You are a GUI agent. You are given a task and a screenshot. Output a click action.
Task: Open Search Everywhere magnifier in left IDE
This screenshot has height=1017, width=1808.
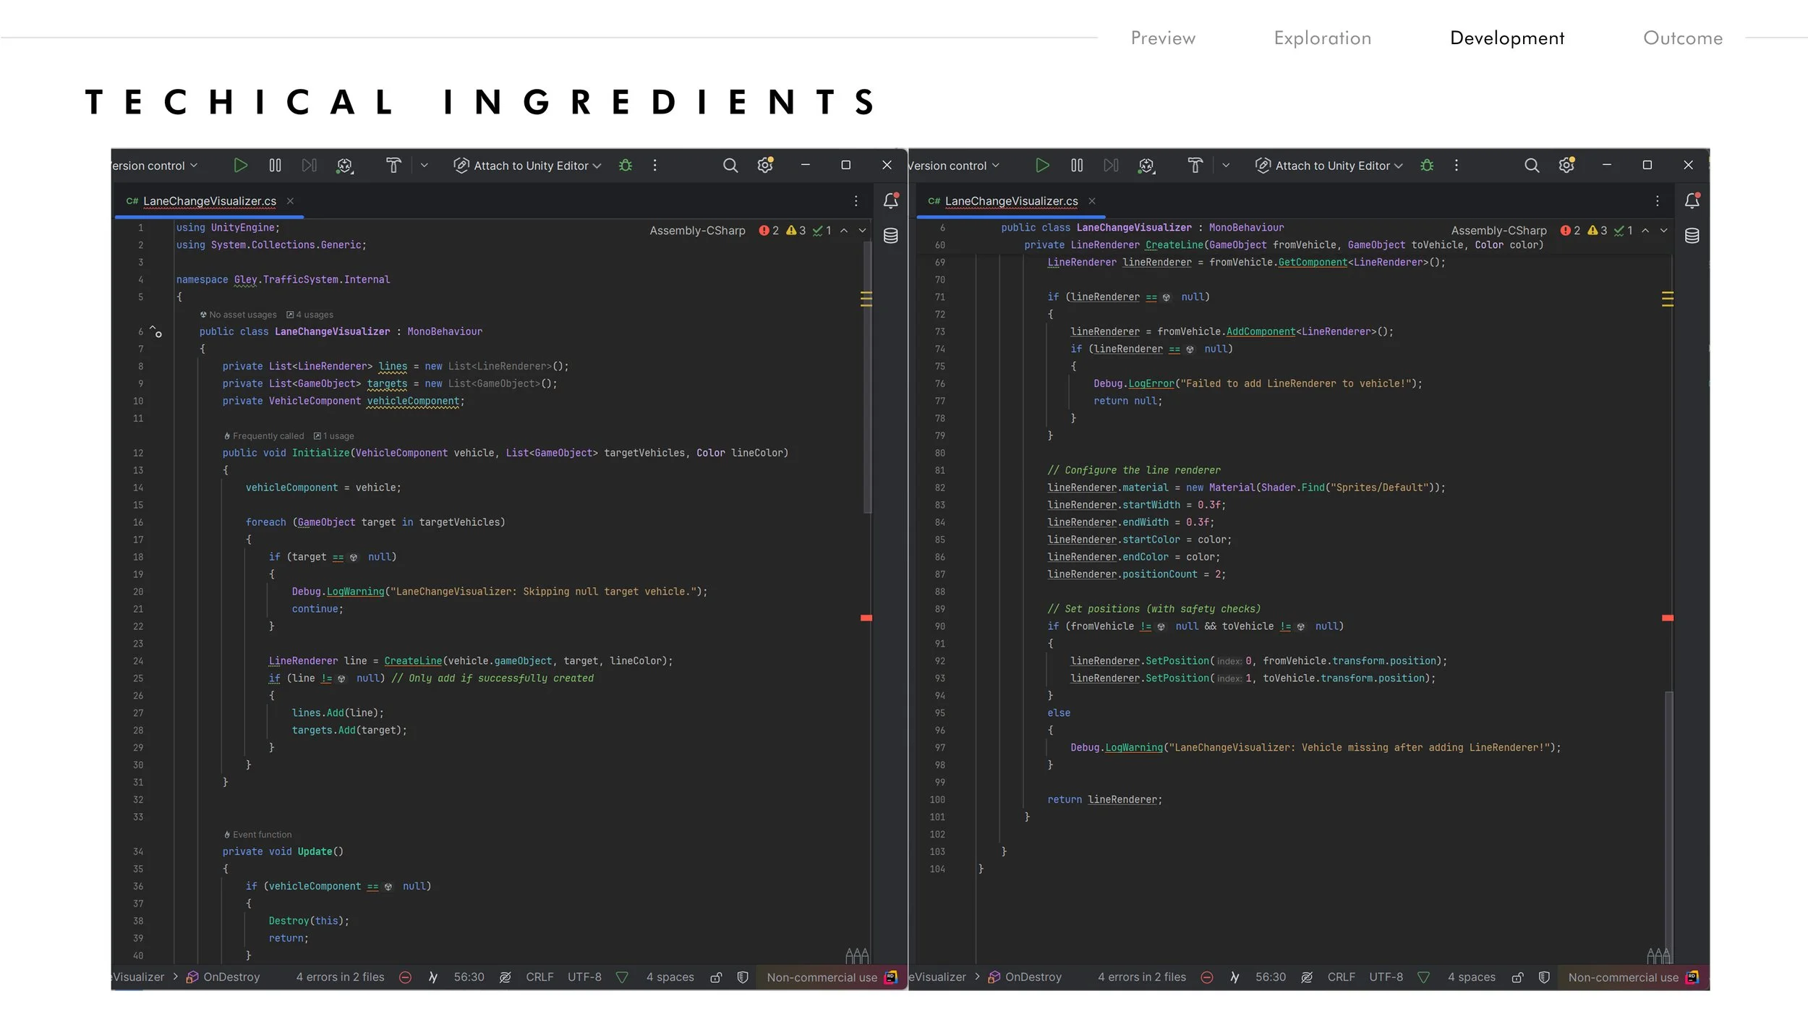pyautogui.click(x=730, y=166)
